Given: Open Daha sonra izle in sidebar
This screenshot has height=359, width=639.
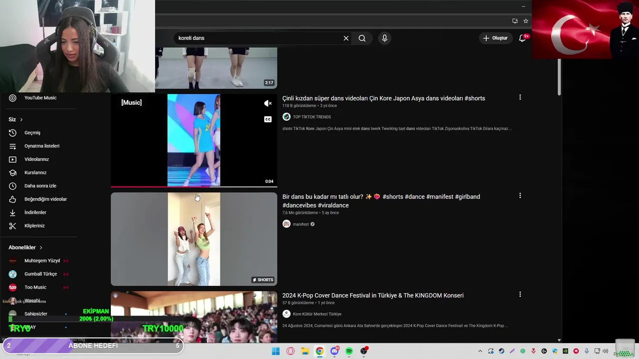Looking at the screenshot, I should click(40, 185).
